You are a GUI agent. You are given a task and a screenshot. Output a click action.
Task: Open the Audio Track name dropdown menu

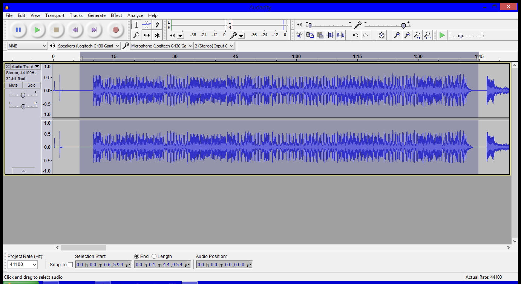click(x=25, y=67)
